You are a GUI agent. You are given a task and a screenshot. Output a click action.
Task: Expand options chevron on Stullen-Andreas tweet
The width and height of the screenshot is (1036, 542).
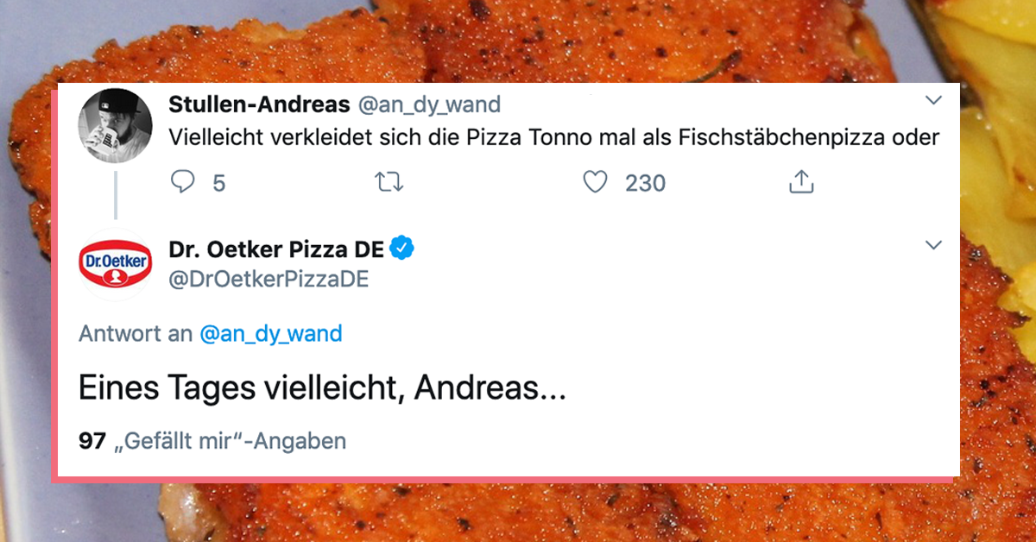click(x=933, y=102)
